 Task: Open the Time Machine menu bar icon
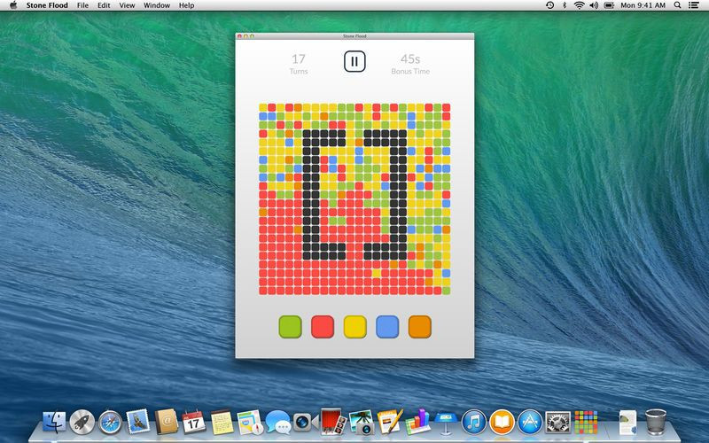[549, 5]
